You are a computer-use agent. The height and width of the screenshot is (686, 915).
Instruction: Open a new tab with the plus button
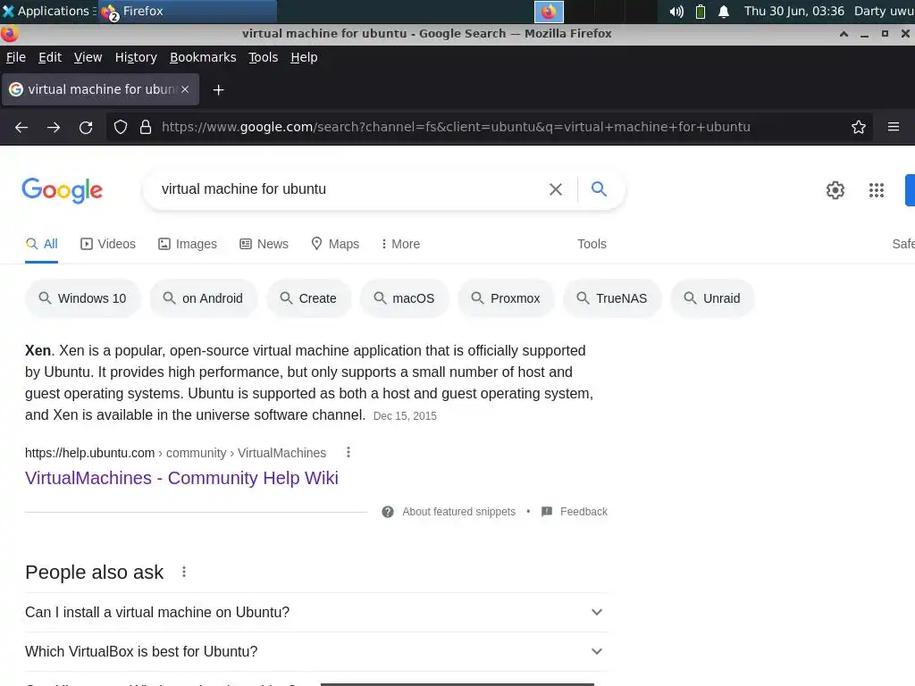coord(218,90)
